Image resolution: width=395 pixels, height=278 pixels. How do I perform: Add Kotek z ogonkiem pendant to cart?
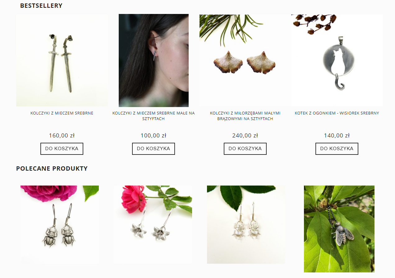(337, 149)
